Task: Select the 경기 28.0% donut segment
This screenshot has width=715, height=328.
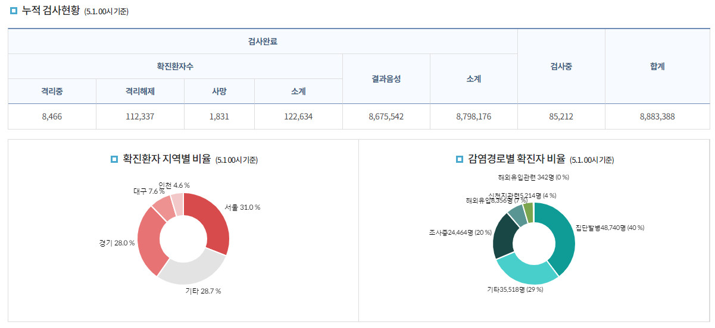Action: 149,241
